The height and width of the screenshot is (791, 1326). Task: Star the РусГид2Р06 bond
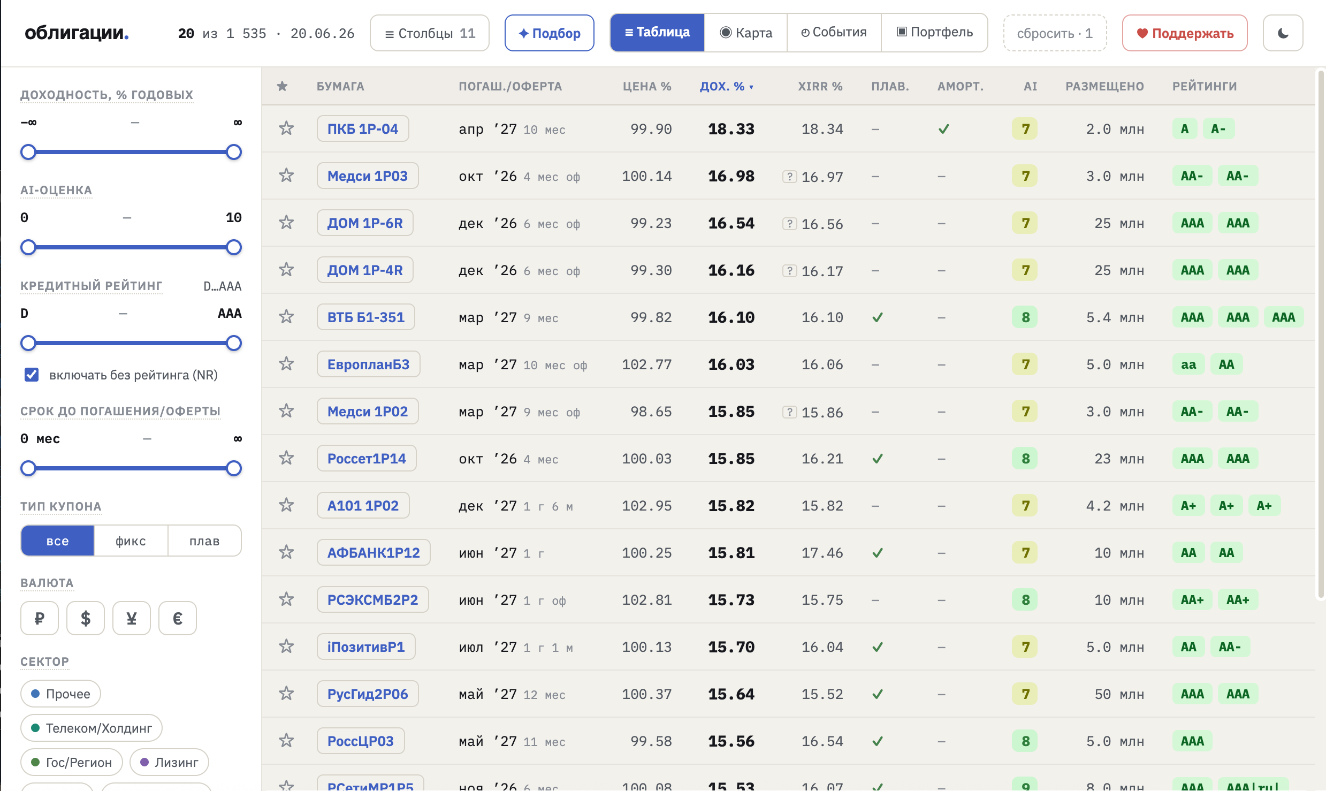pyautogui.click(x=286, y=694)
